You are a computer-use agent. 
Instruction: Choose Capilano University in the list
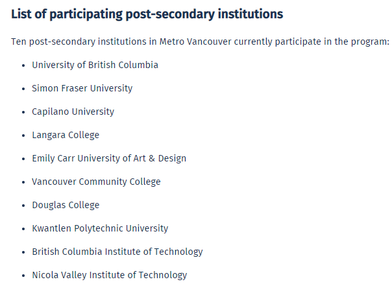[73, 112]
